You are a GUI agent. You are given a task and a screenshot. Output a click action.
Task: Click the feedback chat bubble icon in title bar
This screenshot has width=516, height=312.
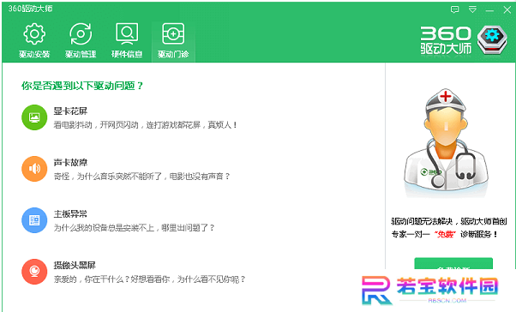tap(454, 9)
